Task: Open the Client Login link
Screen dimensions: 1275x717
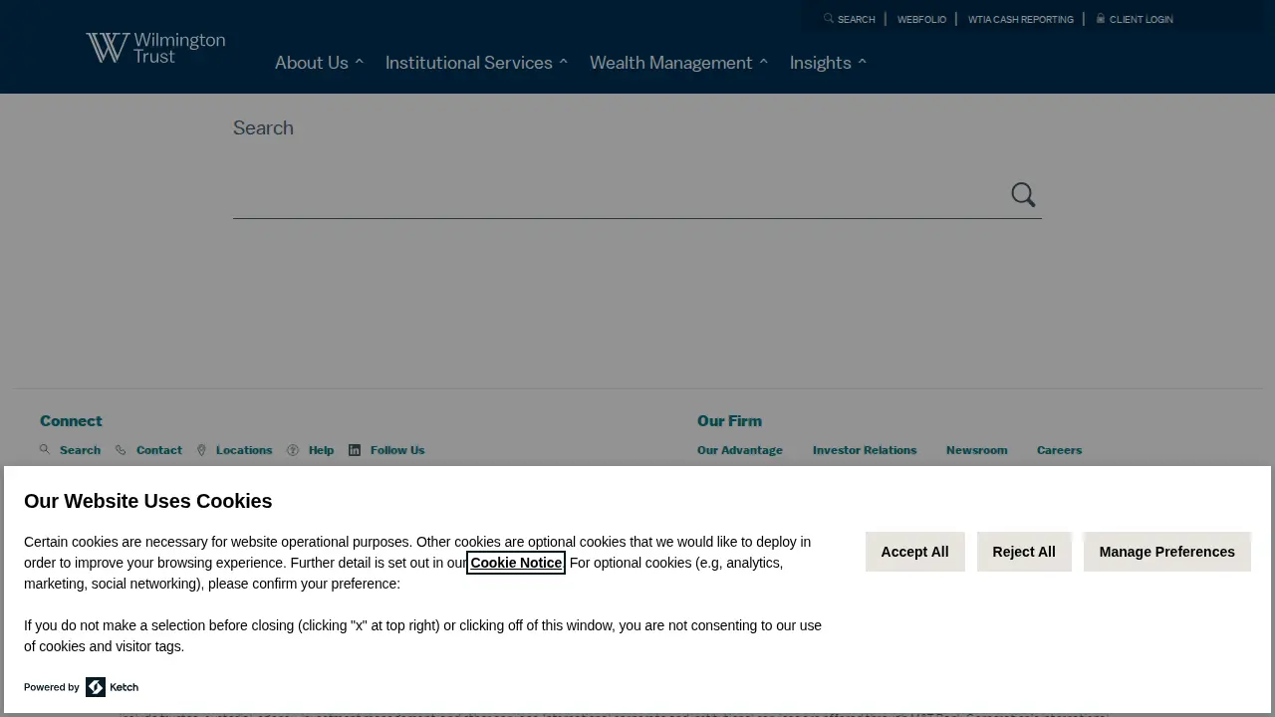Action: pos(1142,19)
